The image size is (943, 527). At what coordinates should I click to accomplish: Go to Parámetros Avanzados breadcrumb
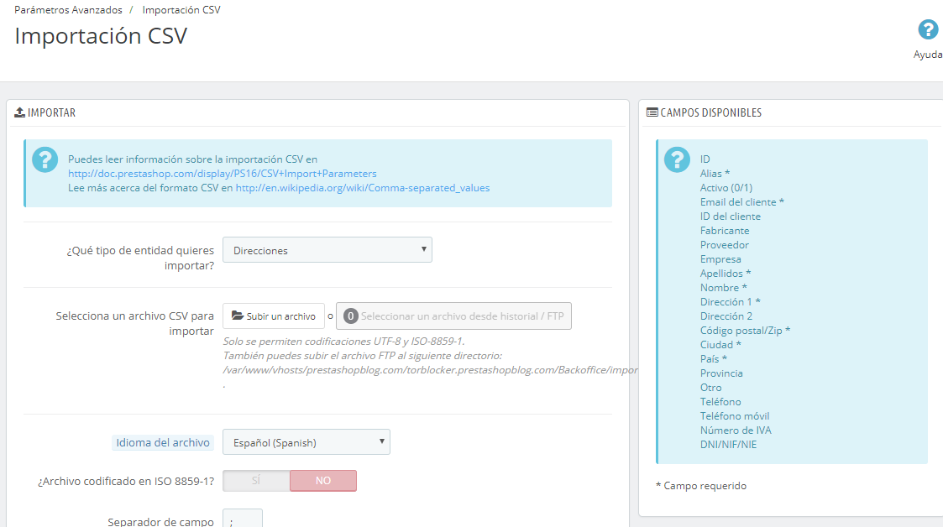[x=68, y=10]
